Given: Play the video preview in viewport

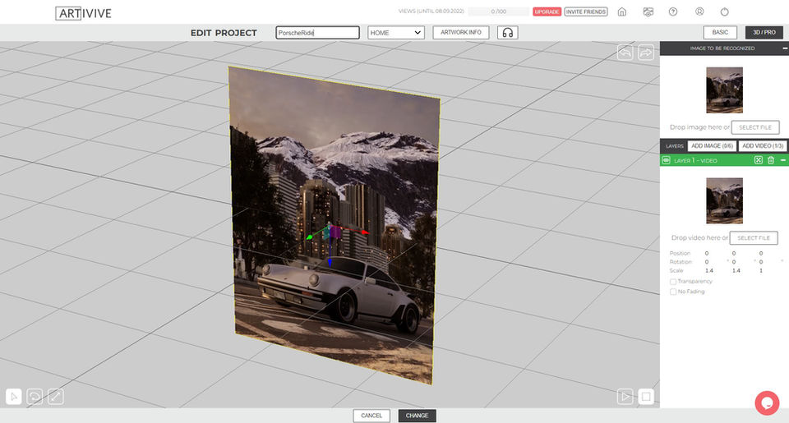Looking at the screenshot, I should point(625,397).
